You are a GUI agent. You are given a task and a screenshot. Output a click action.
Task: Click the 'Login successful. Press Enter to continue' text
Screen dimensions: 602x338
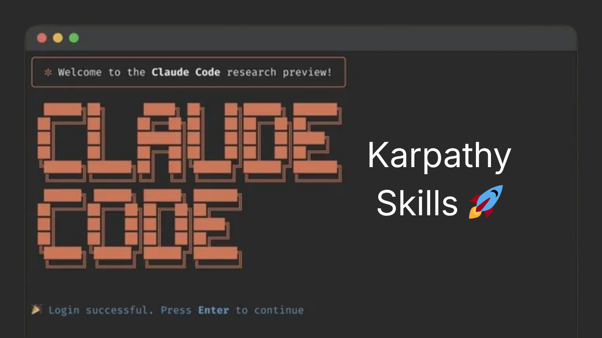pyautogui.click(x=176, y=310)
